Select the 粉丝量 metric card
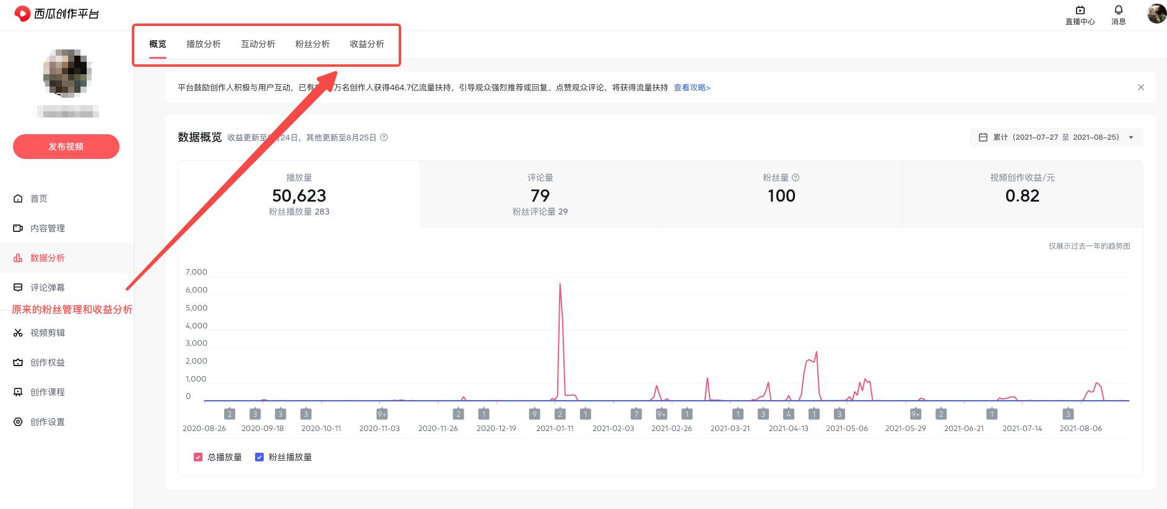This screenshot has width=1167, height=509. pyautogui.click(x=781, y=194)
